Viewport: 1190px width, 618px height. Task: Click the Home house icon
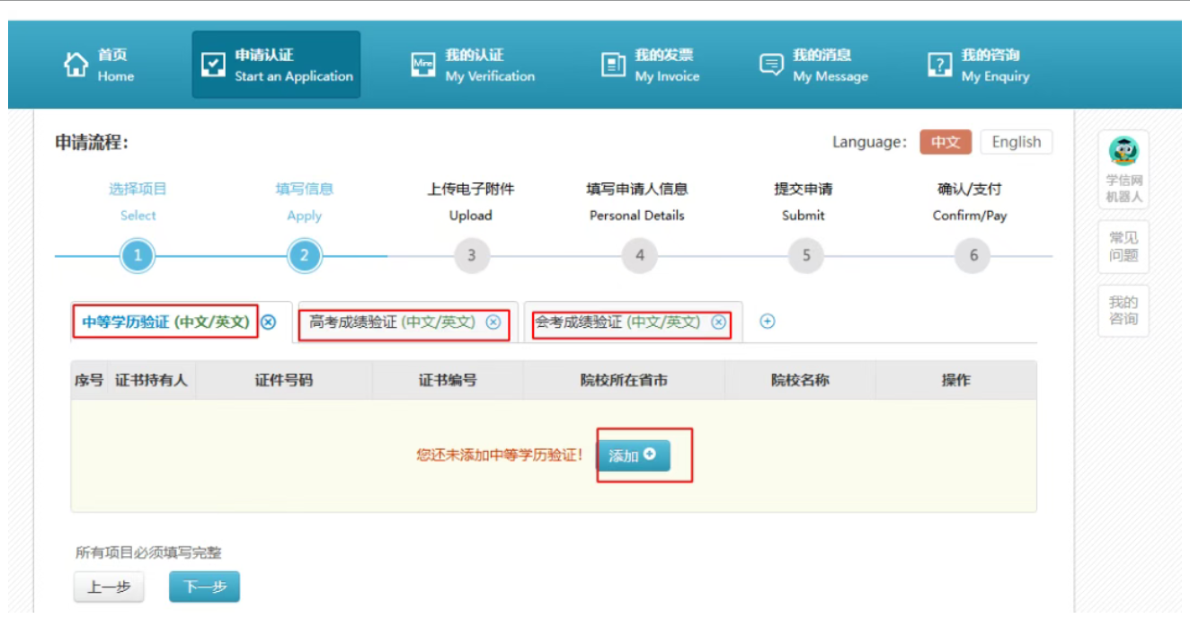click(75, 65)
